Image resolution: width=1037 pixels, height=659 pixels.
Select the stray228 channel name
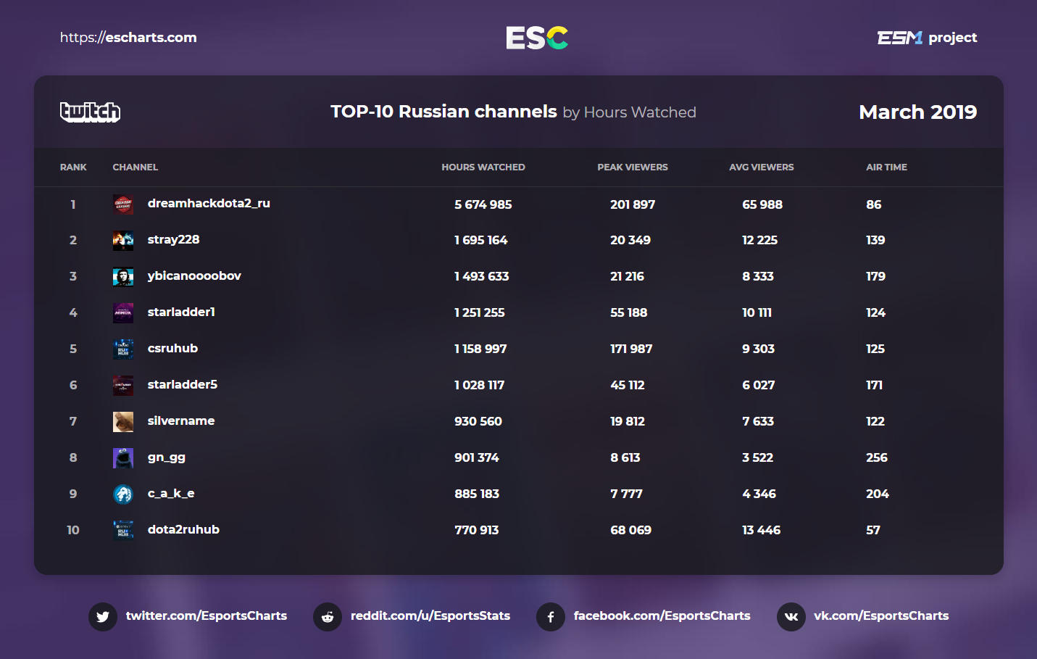pyautogui.click(x=173, y=240)
